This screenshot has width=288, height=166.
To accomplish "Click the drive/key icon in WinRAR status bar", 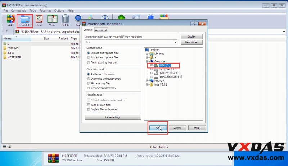I will click(x=7, y=147).
